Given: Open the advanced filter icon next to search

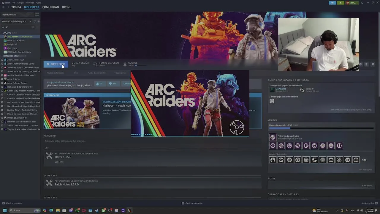Looking at the screenshot, I should coord(37,27).
